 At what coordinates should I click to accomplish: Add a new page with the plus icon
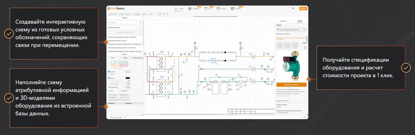126,117
